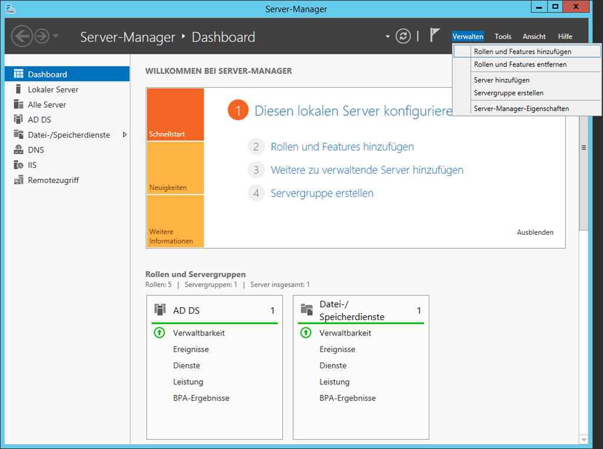Open Dienste in AD DS tile
Screen dimensions: 603x449
pos(187,365)
